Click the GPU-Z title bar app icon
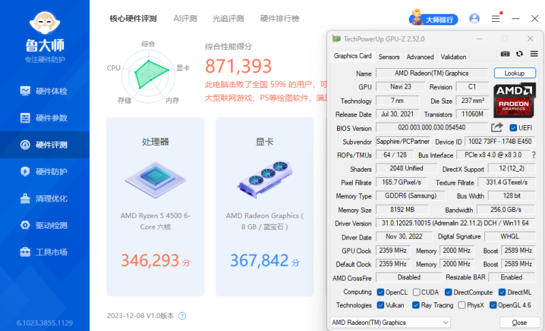This screenshot has width=545, height=331. tap(336, 39)
